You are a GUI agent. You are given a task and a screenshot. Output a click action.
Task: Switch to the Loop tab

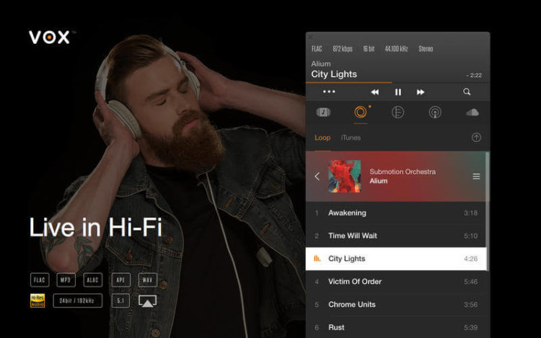(322, 138)
